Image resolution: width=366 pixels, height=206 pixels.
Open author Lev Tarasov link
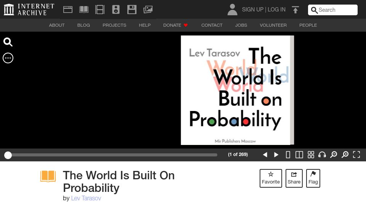(x=86, y=198)
